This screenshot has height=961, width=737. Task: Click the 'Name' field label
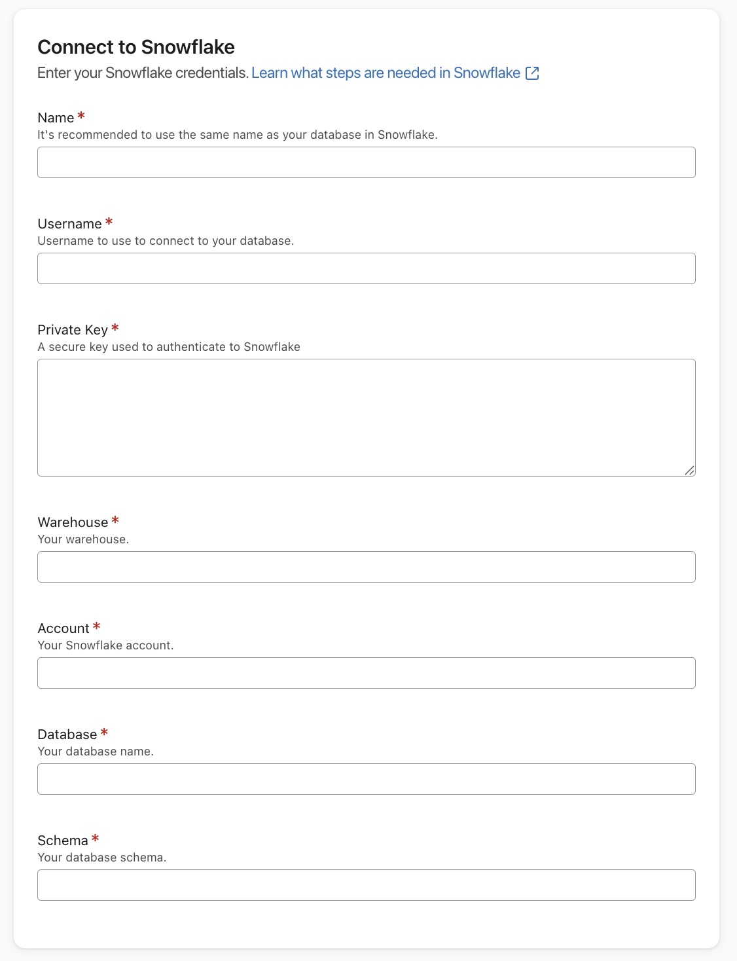pos(56,118)
